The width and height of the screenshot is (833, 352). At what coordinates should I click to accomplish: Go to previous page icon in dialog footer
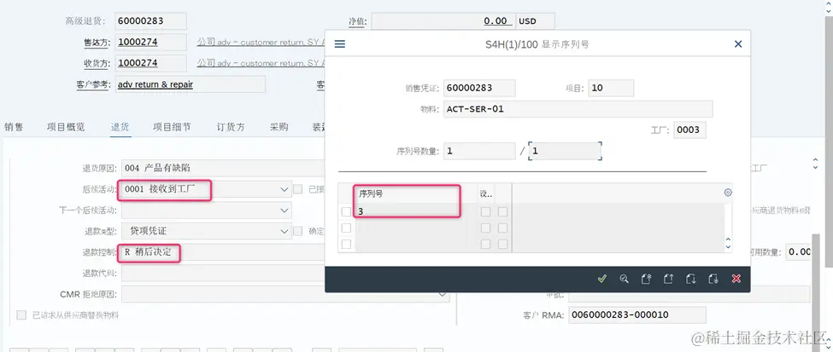668,279
